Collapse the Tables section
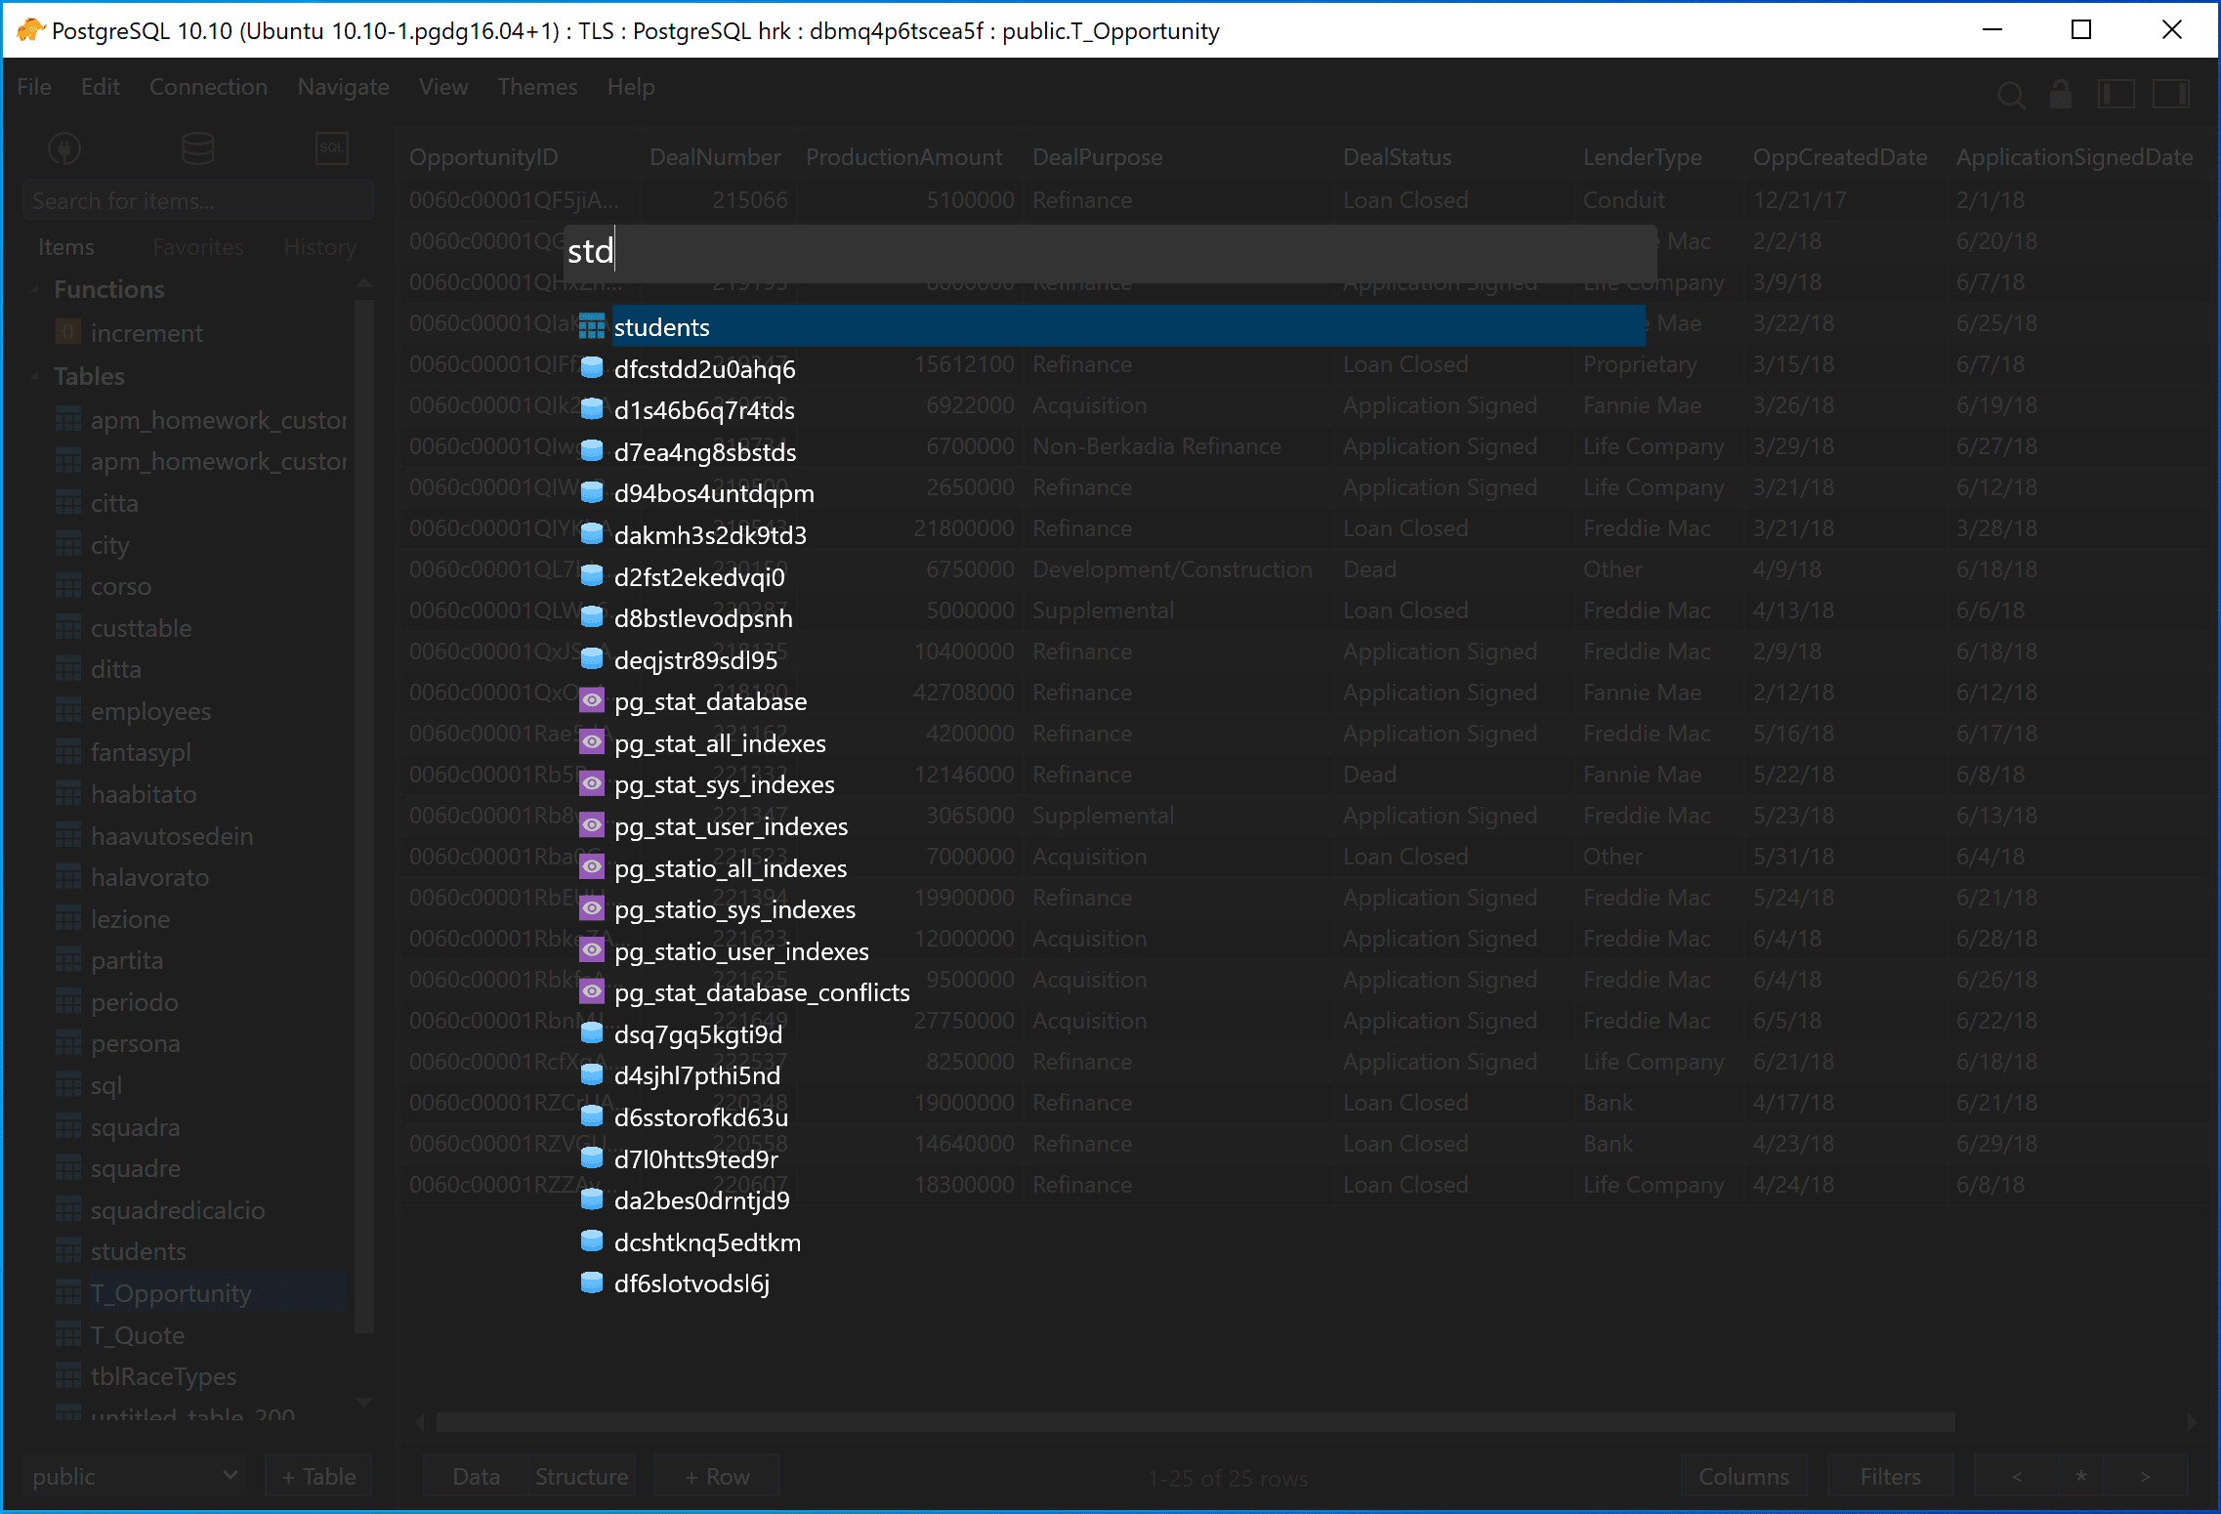 click(35, 376)
